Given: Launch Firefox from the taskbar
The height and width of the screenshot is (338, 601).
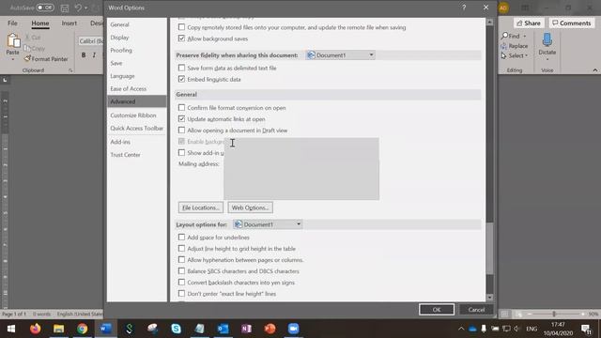Looking at the screenshot, I should (36, 329).
